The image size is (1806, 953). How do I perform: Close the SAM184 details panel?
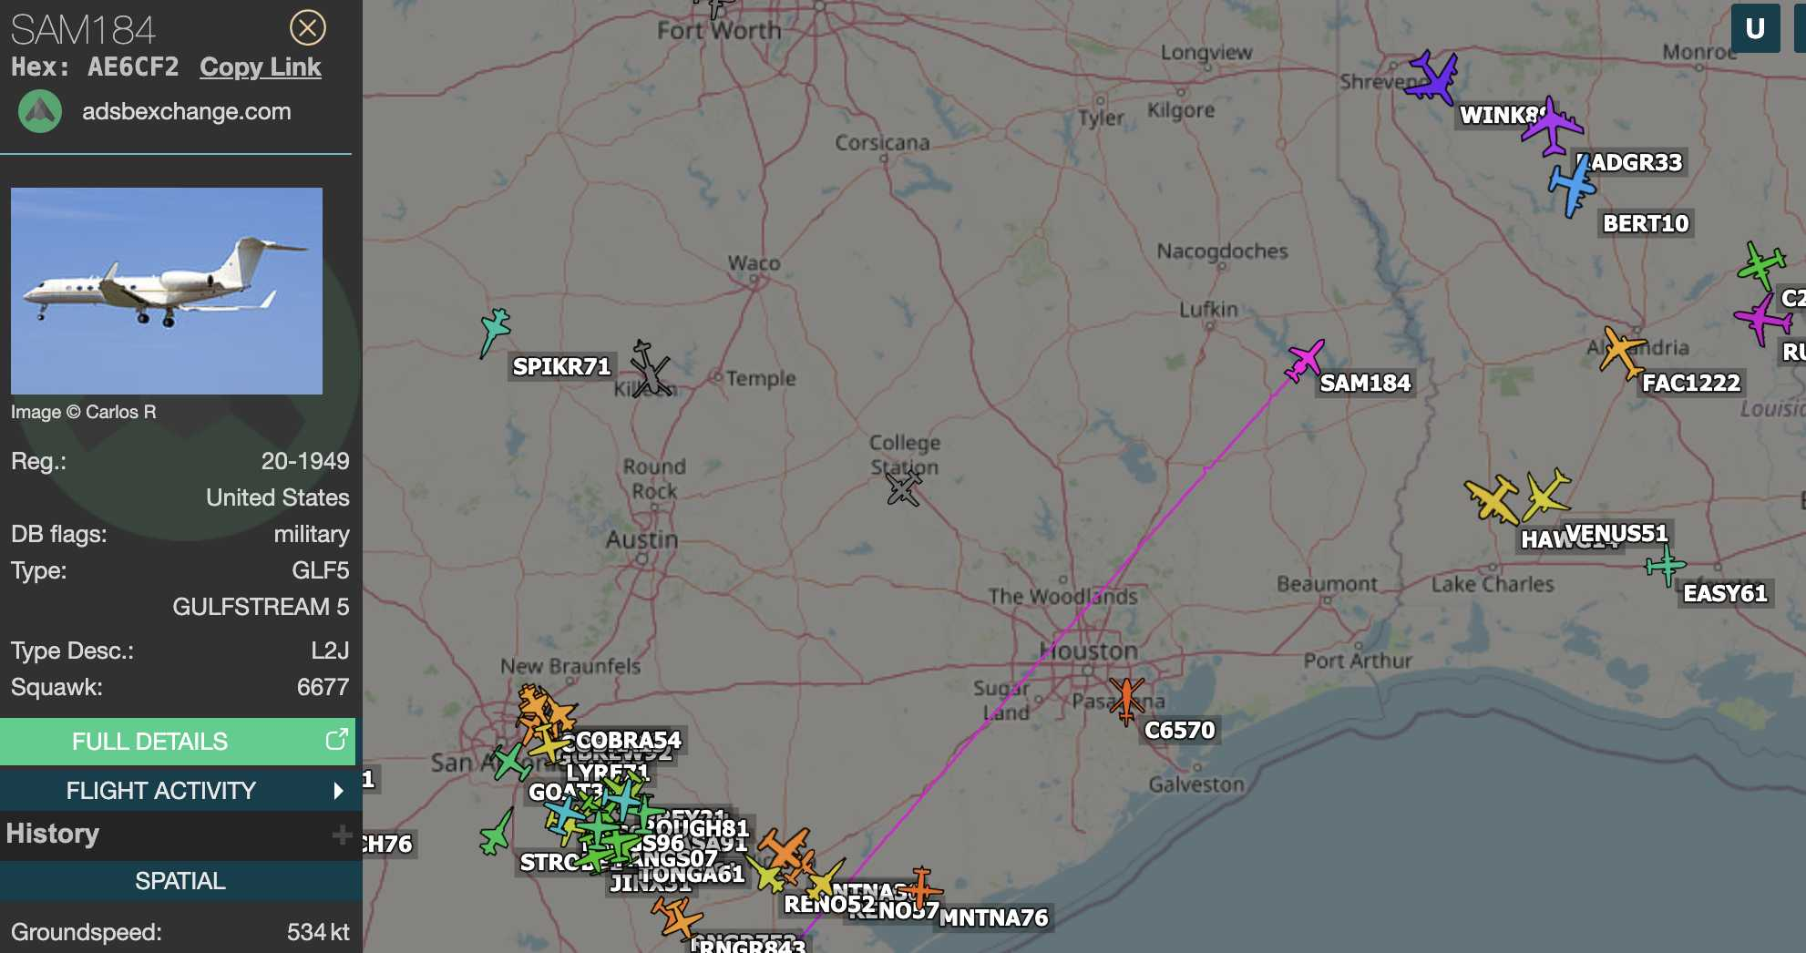click(308, 28)
